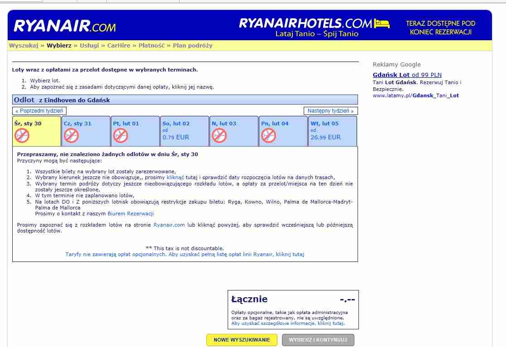Click the Reklamy Google label
The height and width of the screenshot is (347, 506).
pos(396,65)
